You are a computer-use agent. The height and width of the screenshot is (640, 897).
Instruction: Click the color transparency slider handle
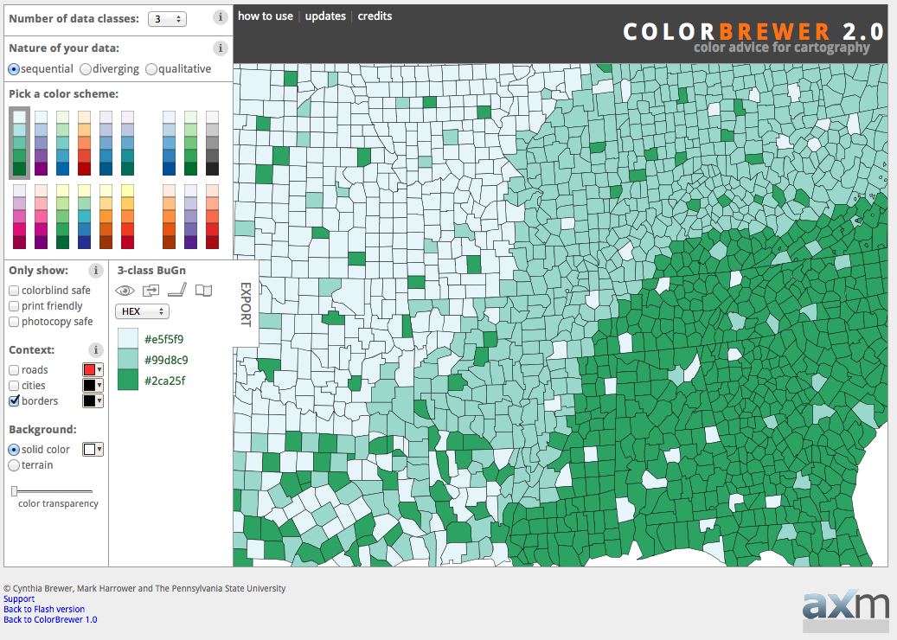click(15, 491)
